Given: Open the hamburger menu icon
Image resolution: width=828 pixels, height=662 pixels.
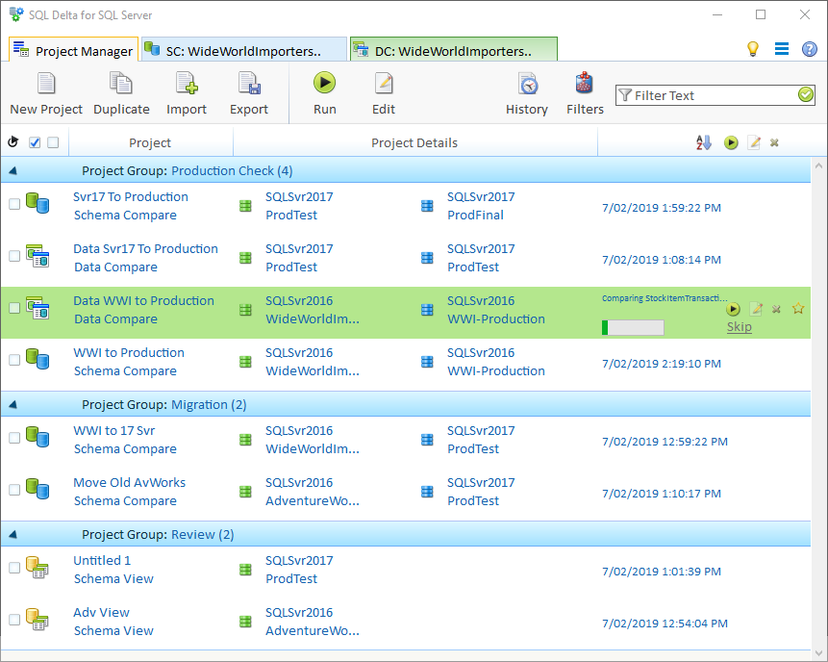Looking at the screenshot, I should 782,49.
